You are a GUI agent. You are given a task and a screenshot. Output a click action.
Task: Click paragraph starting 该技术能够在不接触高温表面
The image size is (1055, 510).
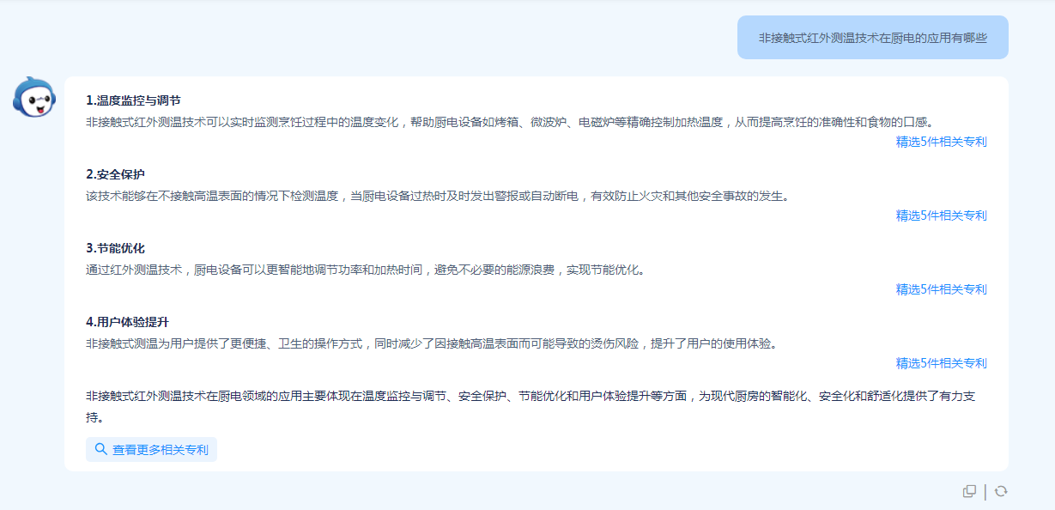coord(437,196)
